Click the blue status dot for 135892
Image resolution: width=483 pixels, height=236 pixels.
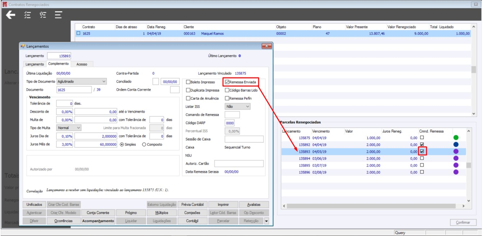click(x=456, y=145)
